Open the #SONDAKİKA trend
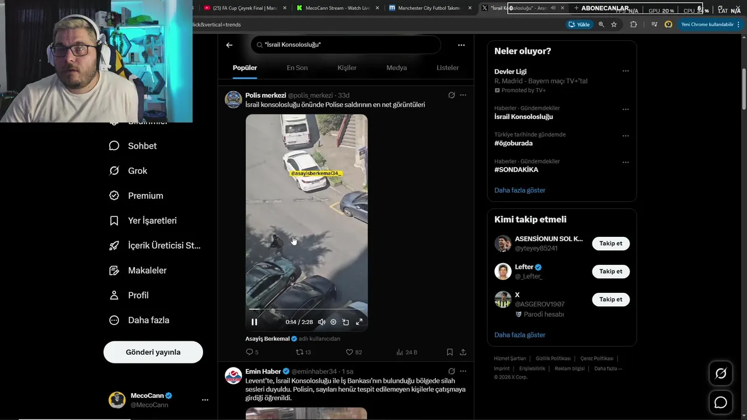The width and height of the screenshot is (747, 420). pyautogui.click(x=516, y=170)
